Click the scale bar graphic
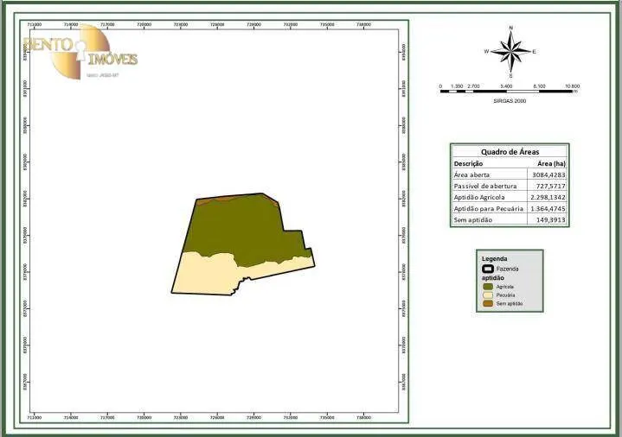Image resolution: width=622 pixels, height=437 pixels. coord(507,92)
